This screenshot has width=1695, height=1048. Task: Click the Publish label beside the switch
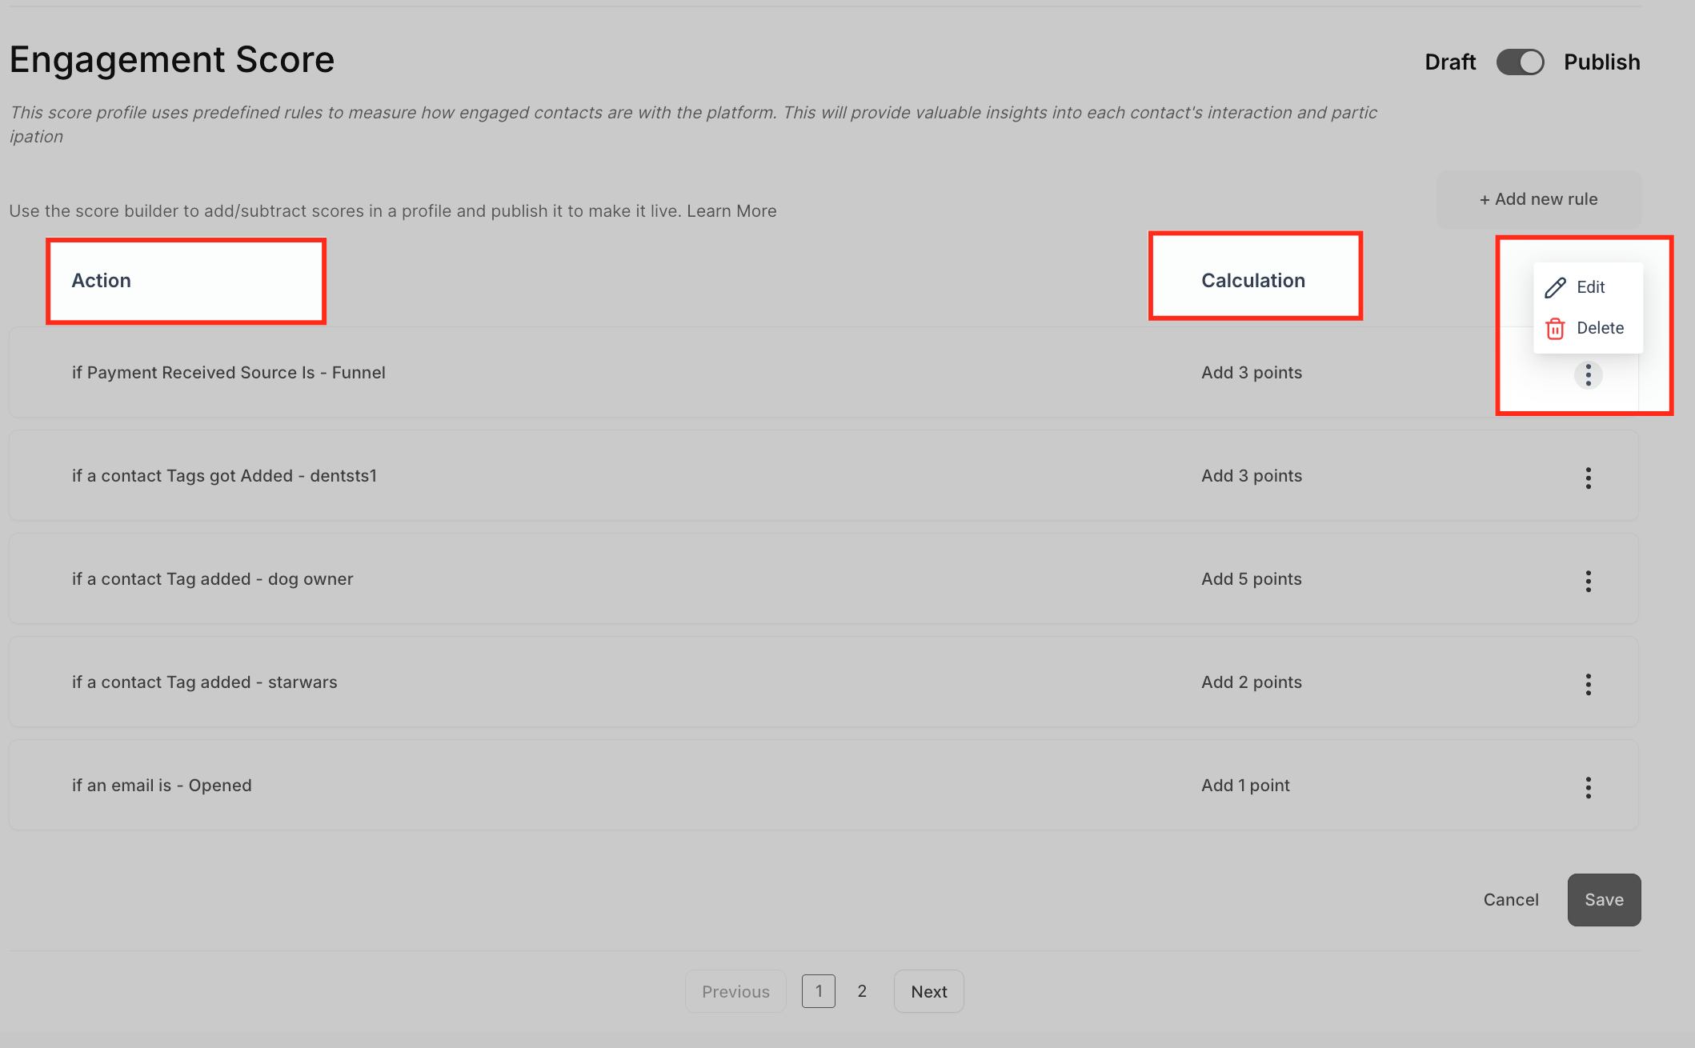[1601, 62]
